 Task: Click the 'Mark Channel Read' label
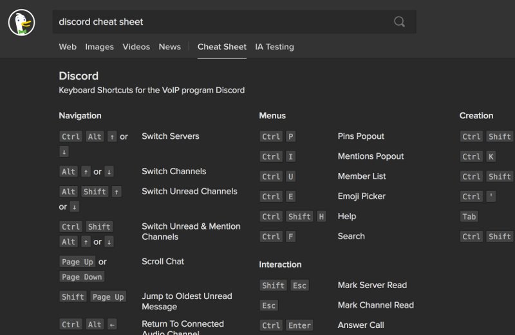pos(376,305)
